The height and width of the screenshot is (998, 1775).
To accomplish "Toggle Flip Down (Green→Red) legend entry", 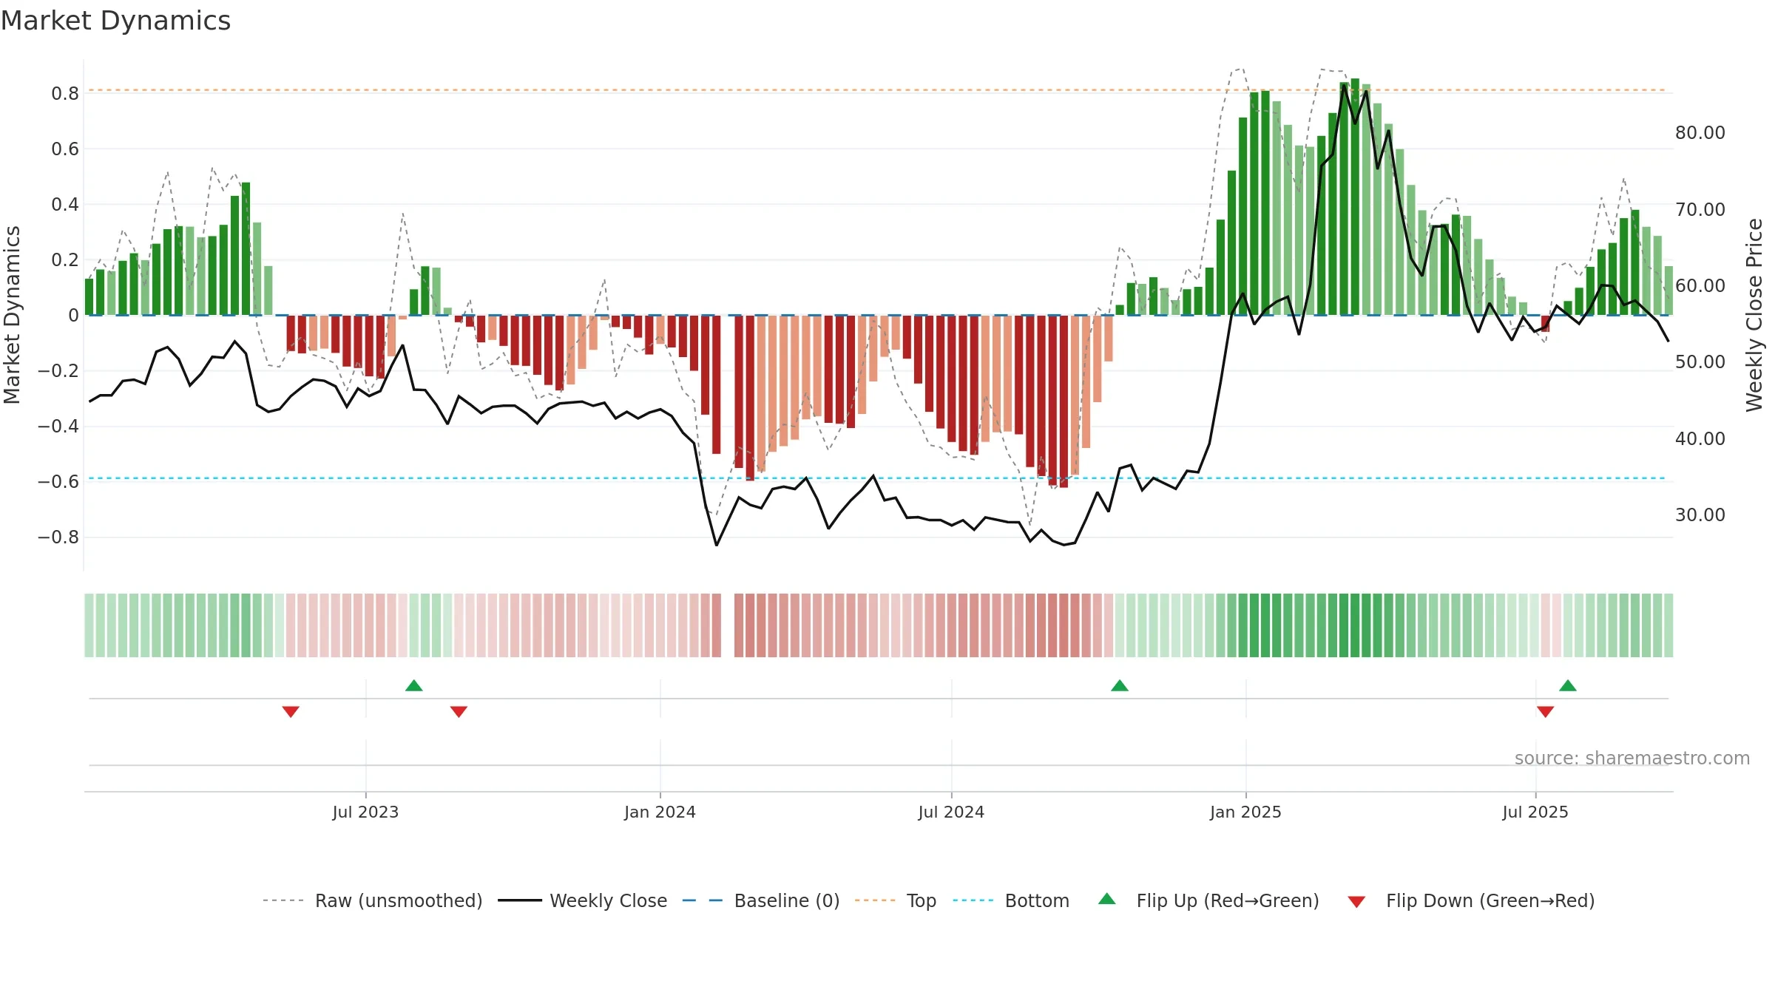I will tap(1471, 900).
